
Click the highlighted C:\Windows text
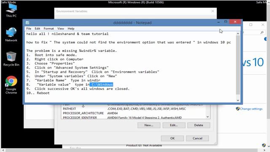pos(101,84)
